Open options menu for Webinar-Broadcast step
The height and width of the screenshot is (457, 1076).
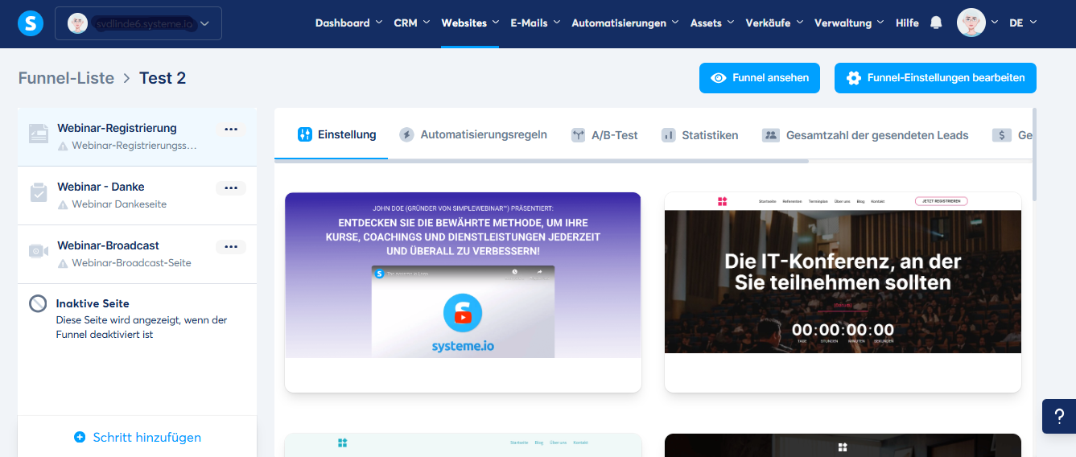tap(231, 247)
